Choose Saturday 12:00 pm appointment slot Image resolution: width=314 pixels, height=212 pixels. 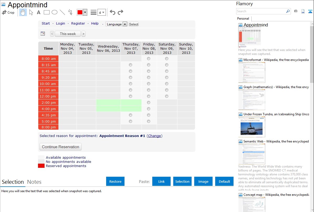167,96
